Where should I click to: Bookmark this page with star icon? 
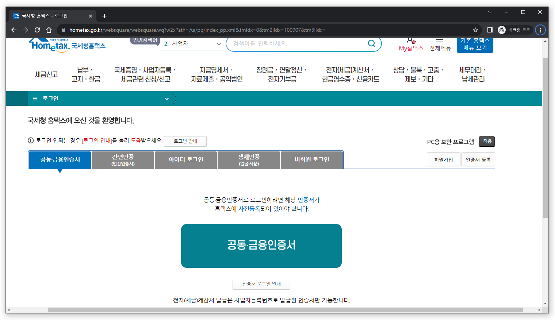tap(475, 30)
